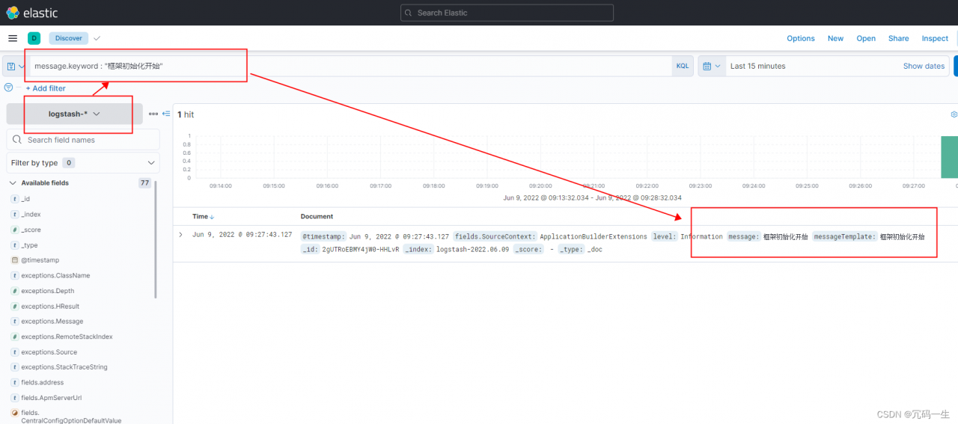Click the _id field type icon
This screenshot has width=958, height=424.
pos(15,199)
